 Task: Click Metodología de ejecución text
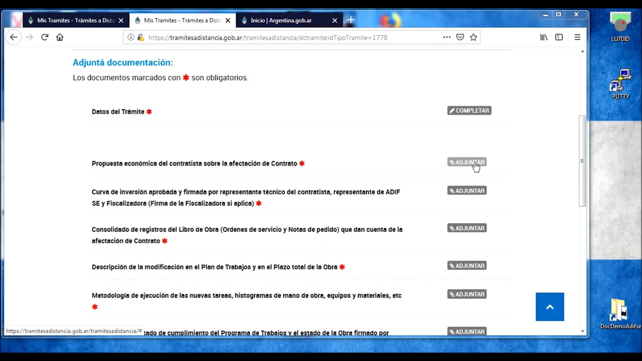point(247,296)
